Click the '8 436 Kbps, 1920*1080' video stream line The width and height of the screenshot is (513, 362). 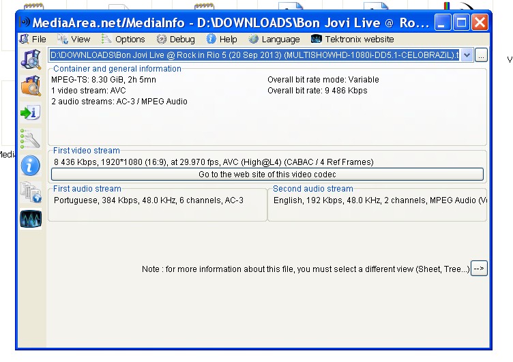[214, 162]
